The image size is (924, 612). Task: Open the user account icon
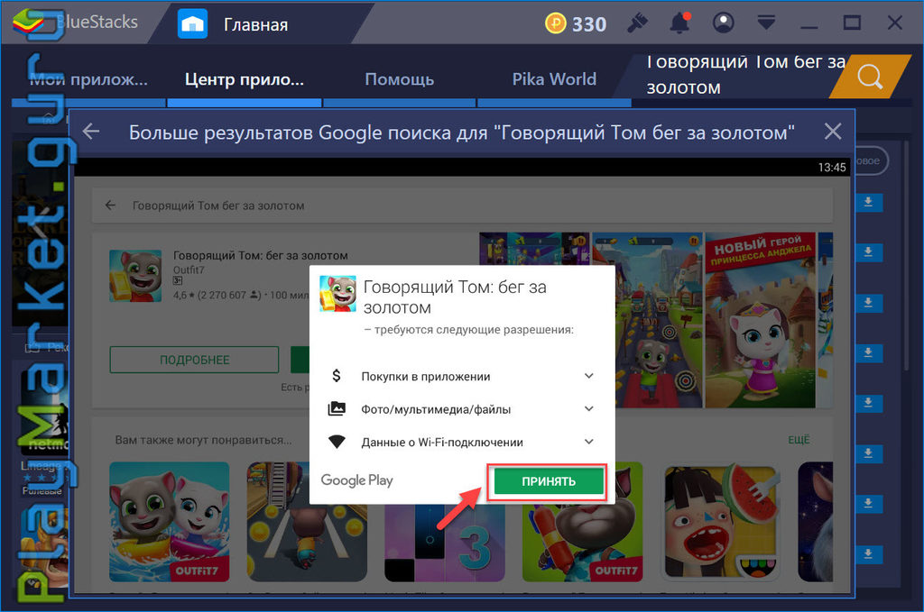pyautogui.click(x=723, y=23)
